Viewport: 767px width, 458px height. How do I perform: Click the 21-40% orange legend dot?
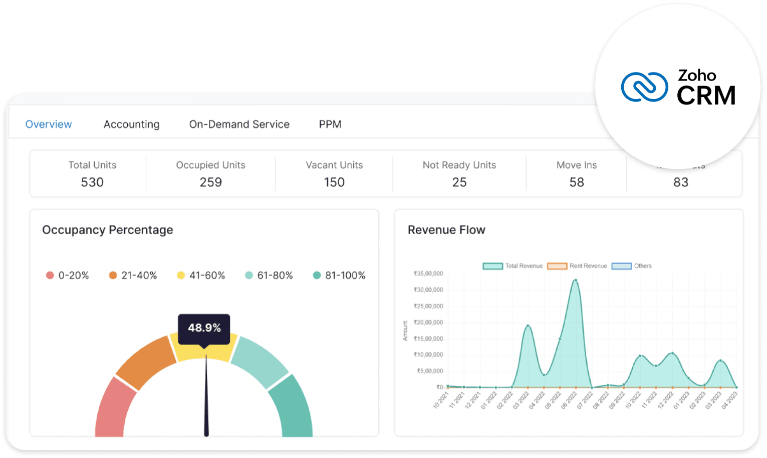point(113,275)
